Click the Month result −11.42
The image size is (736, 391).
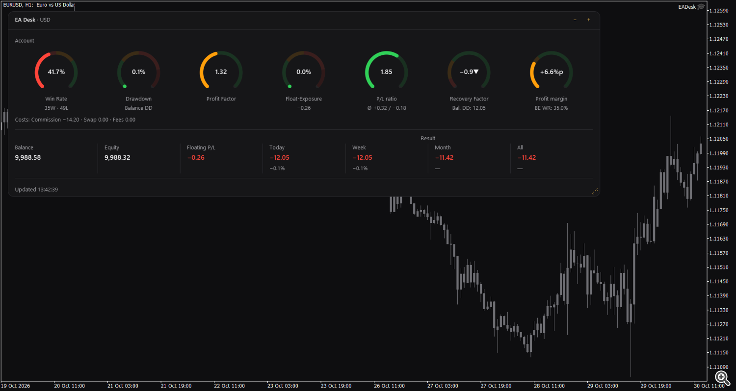[444, 158]
